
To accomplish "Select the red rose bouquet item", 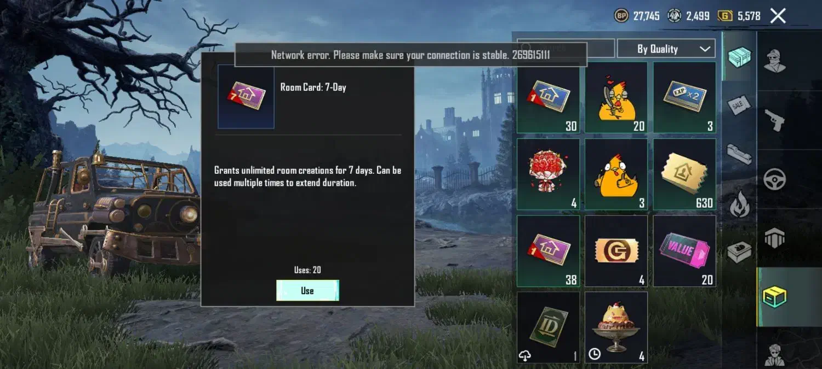I will 548,174.
